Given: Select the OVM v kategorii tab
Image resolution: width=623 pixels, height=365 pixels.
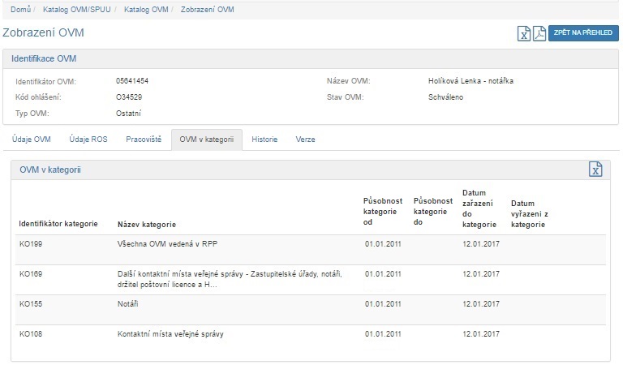Looking at the screenshot, I should [206, 139].
